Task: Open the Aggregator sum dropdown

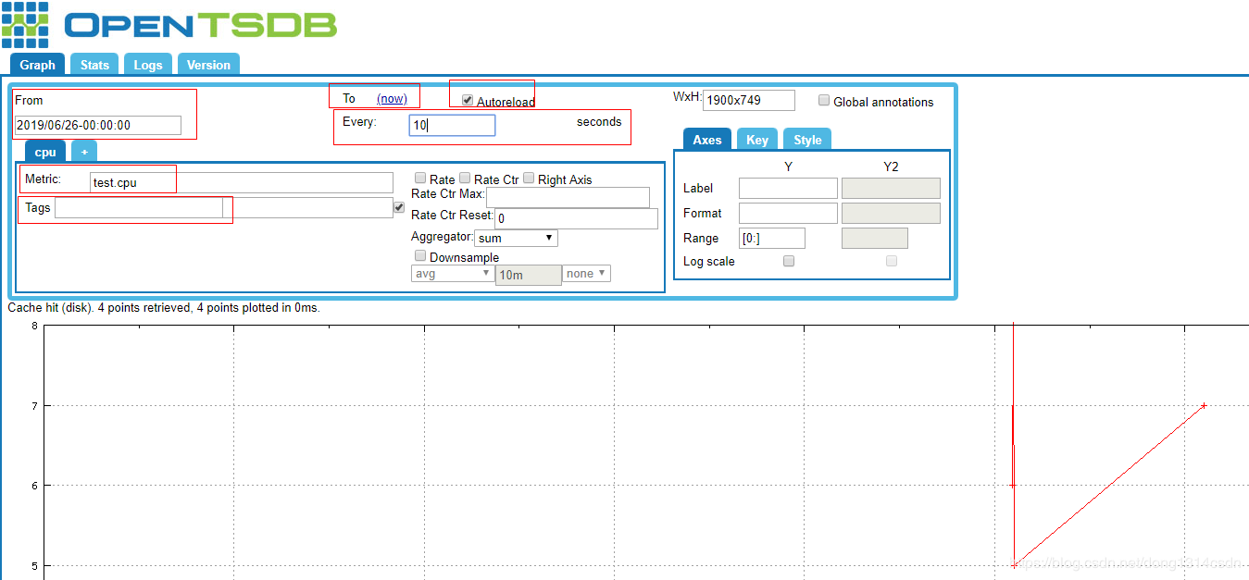Action: pos(517,238)
